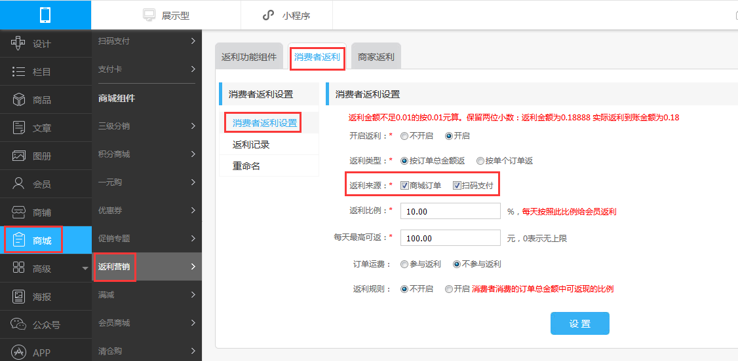Open the 设计 design icon

click(18, 43)
